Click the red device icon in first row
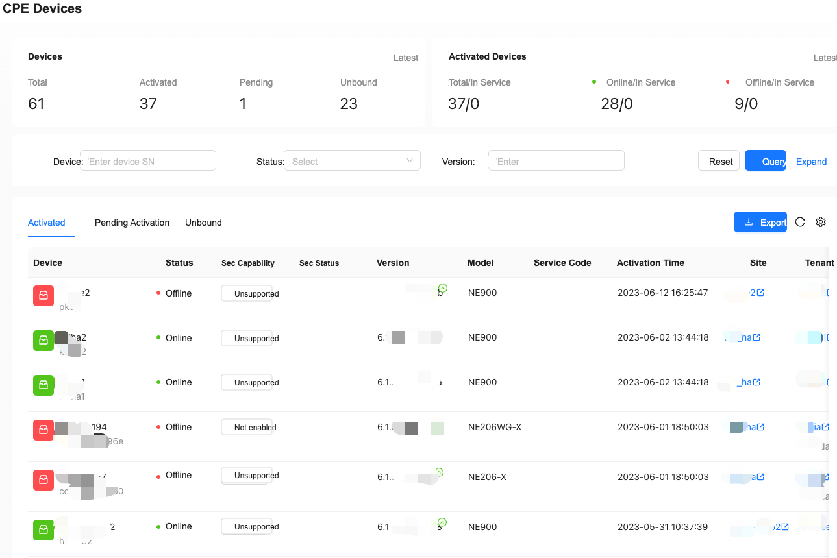The image size is (837, 558). [x=44, y=295]
